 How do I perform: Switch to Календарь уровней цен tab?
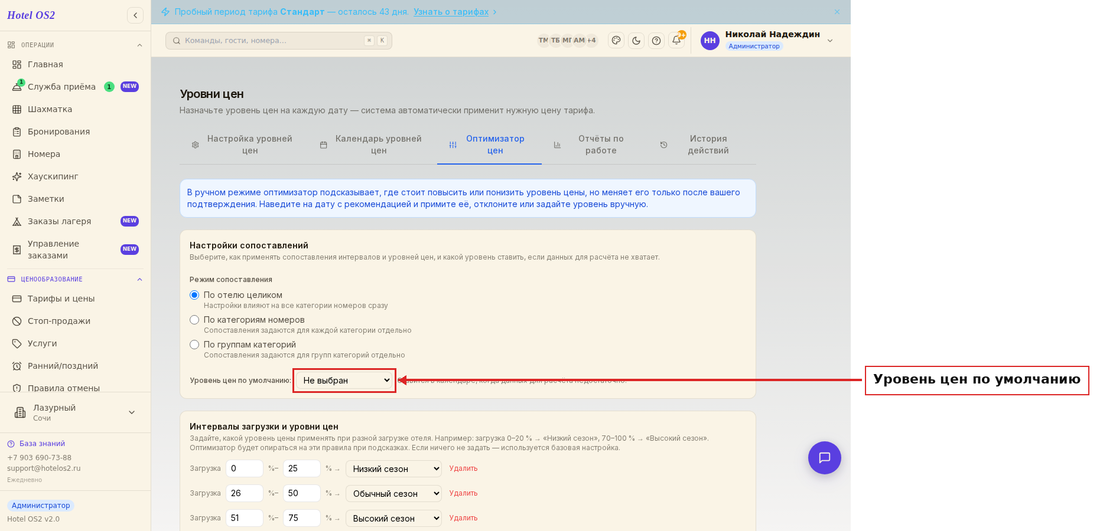coord(372,145)
